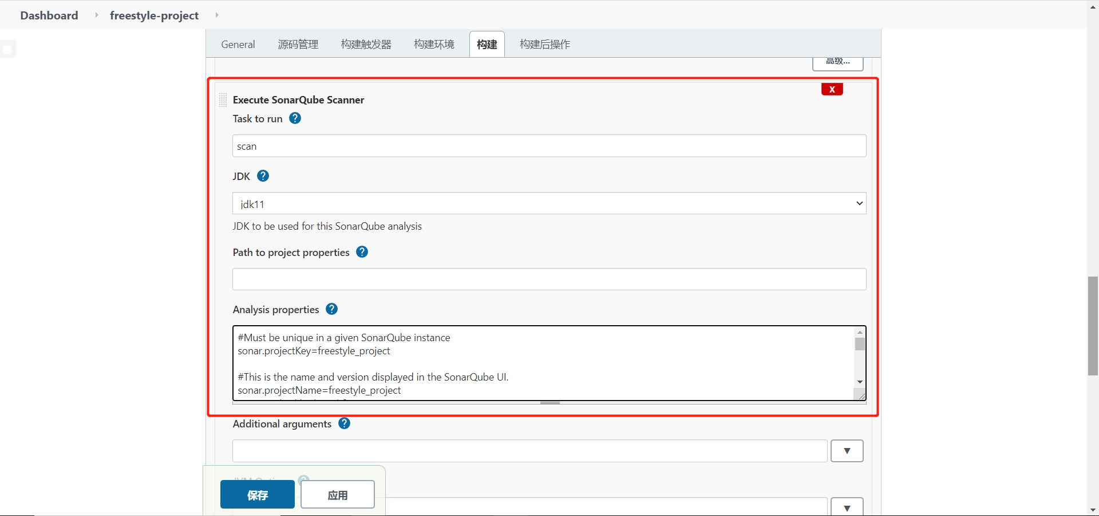1099x516 pixels.
Task: Click the 保存 save button
Action: click(258, 495)
